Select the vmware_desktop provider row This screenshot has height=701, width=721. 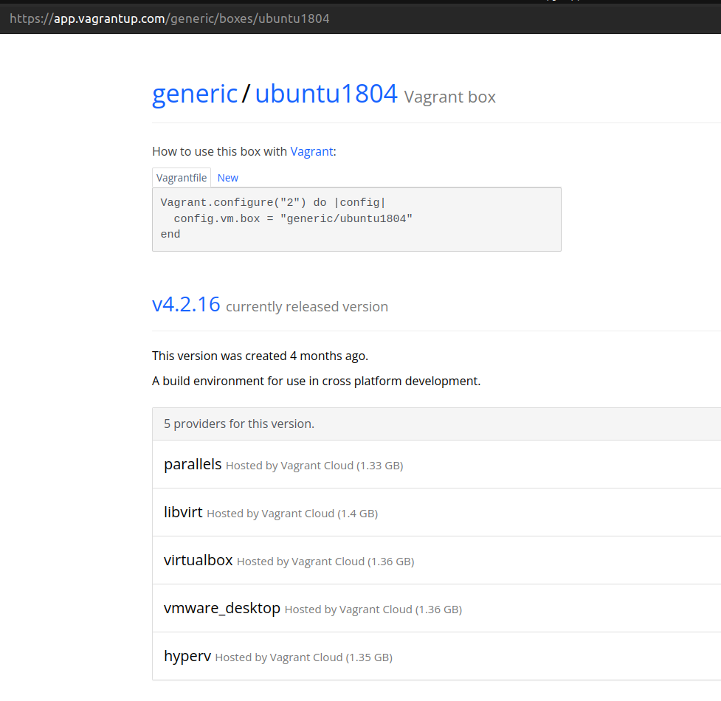point(437,608)
